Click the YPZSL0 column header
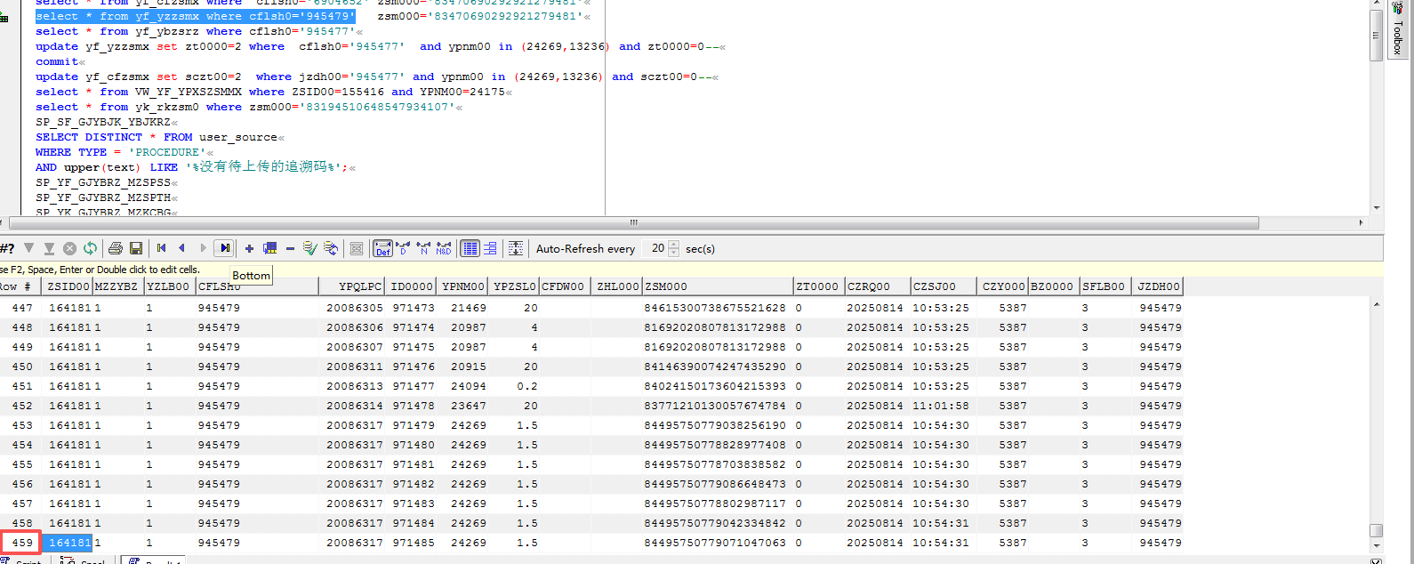The width and height of the screenshot is (1414, 564). pyautogui.click(x=515, y=286)
